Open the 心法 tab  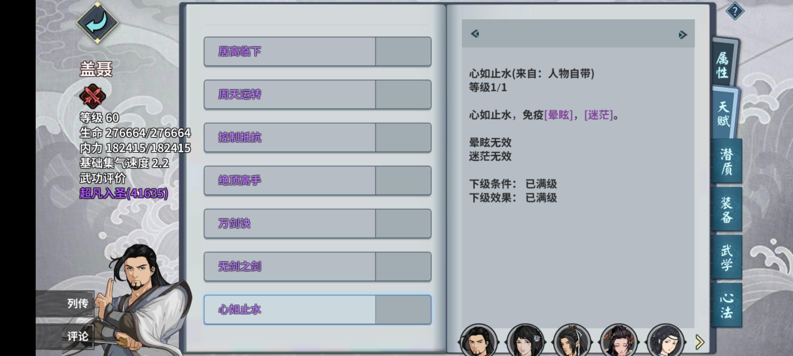727,305
